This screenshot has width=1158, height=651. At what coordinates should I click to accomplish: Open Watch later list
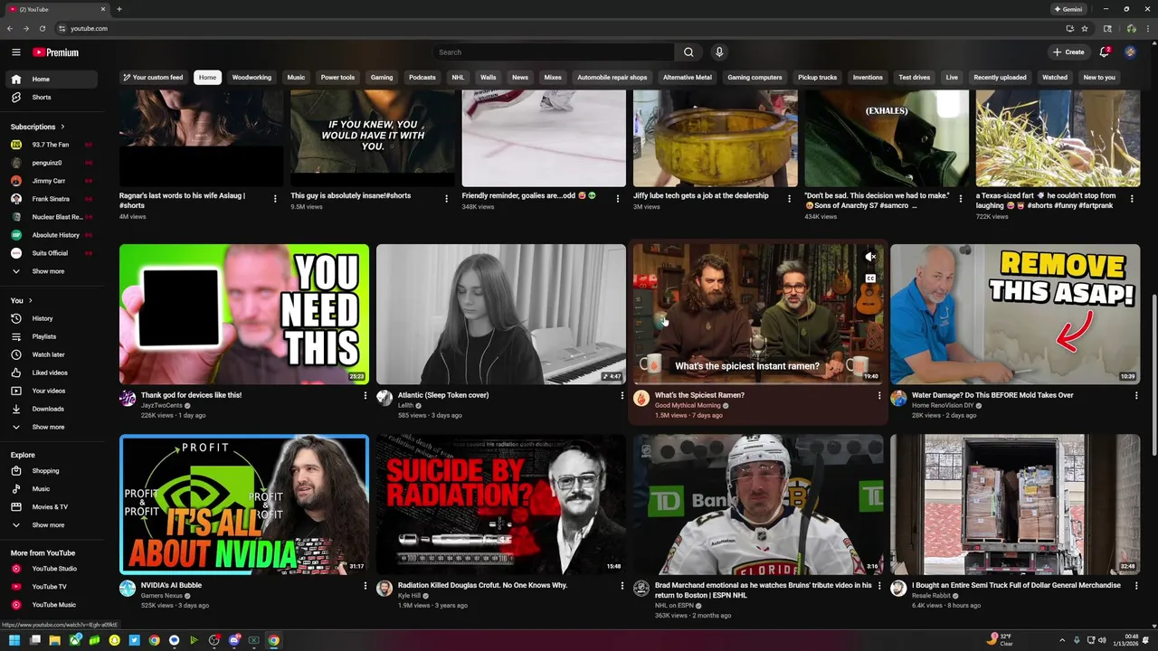coord(52,354)
